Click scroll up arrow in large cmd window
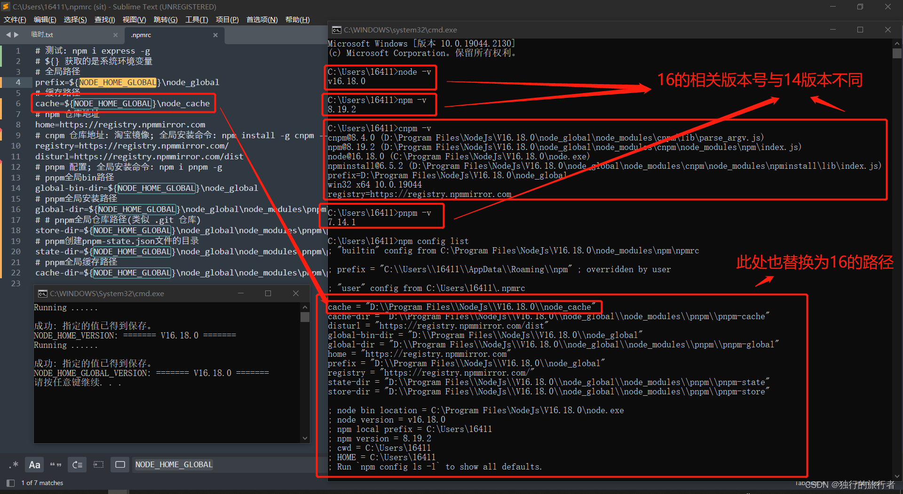 pos(897,43)
